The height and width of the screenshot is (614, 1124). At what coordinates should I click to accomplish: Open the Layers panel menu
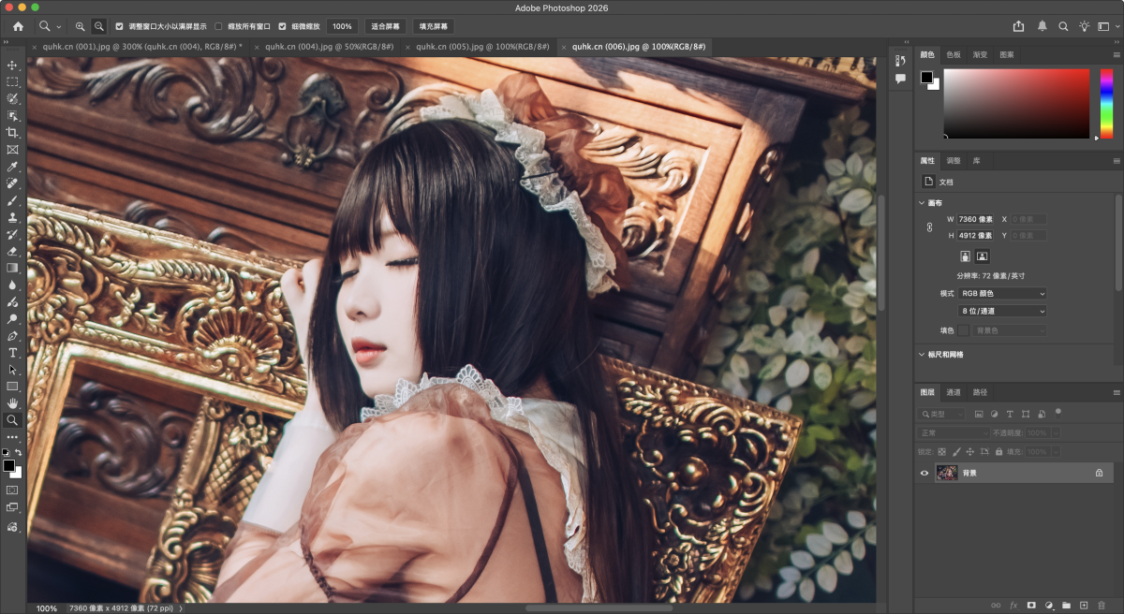click(1117, 392)
